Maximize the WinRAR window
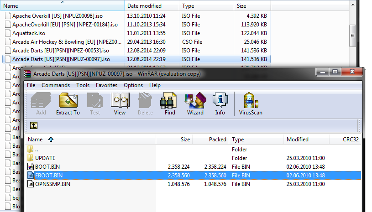The height and width of the screenshot is (212, 372). pos(335,72)
